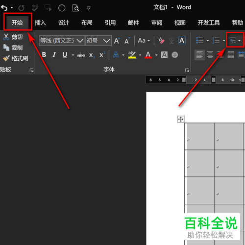Open the Text Effects dropdown arrow
Screen dimensions: 245x245
point(123,55)
